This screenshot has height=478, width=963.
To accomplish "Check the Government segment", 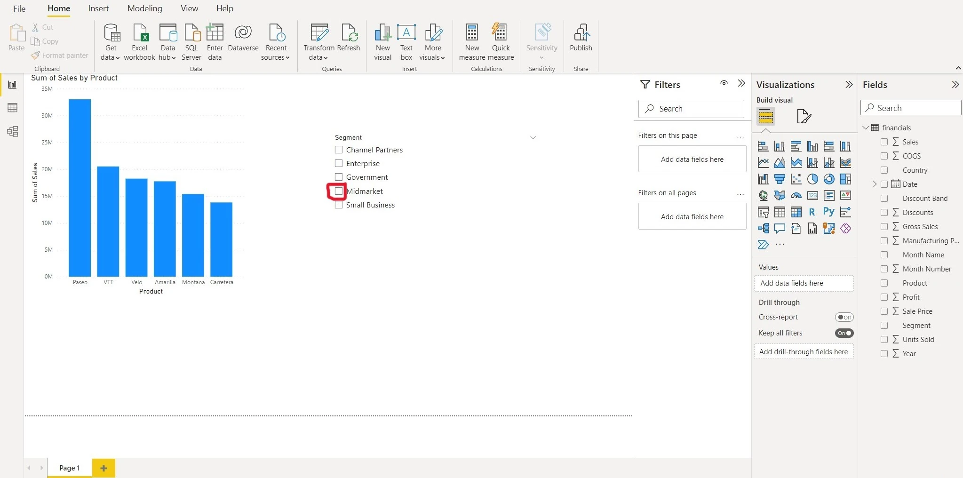I will pos(339,177).
